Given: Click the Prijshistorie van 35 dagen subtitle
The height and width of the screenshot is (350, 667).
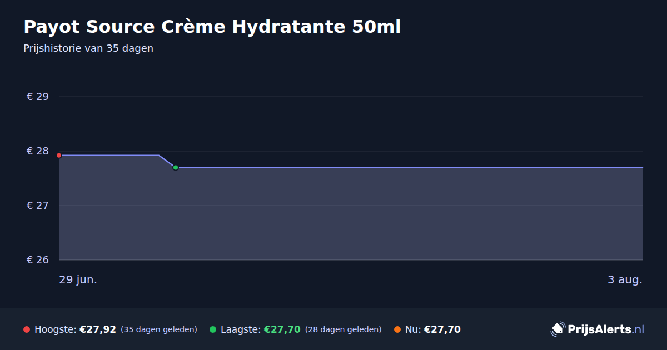Looking at the screenshot, I should coord(88,48).
